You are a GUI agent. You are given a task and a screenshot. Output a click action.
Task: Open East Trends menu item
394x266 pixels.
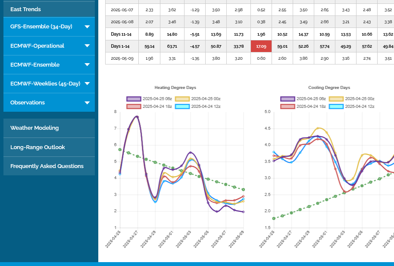(x=25, y=9)
